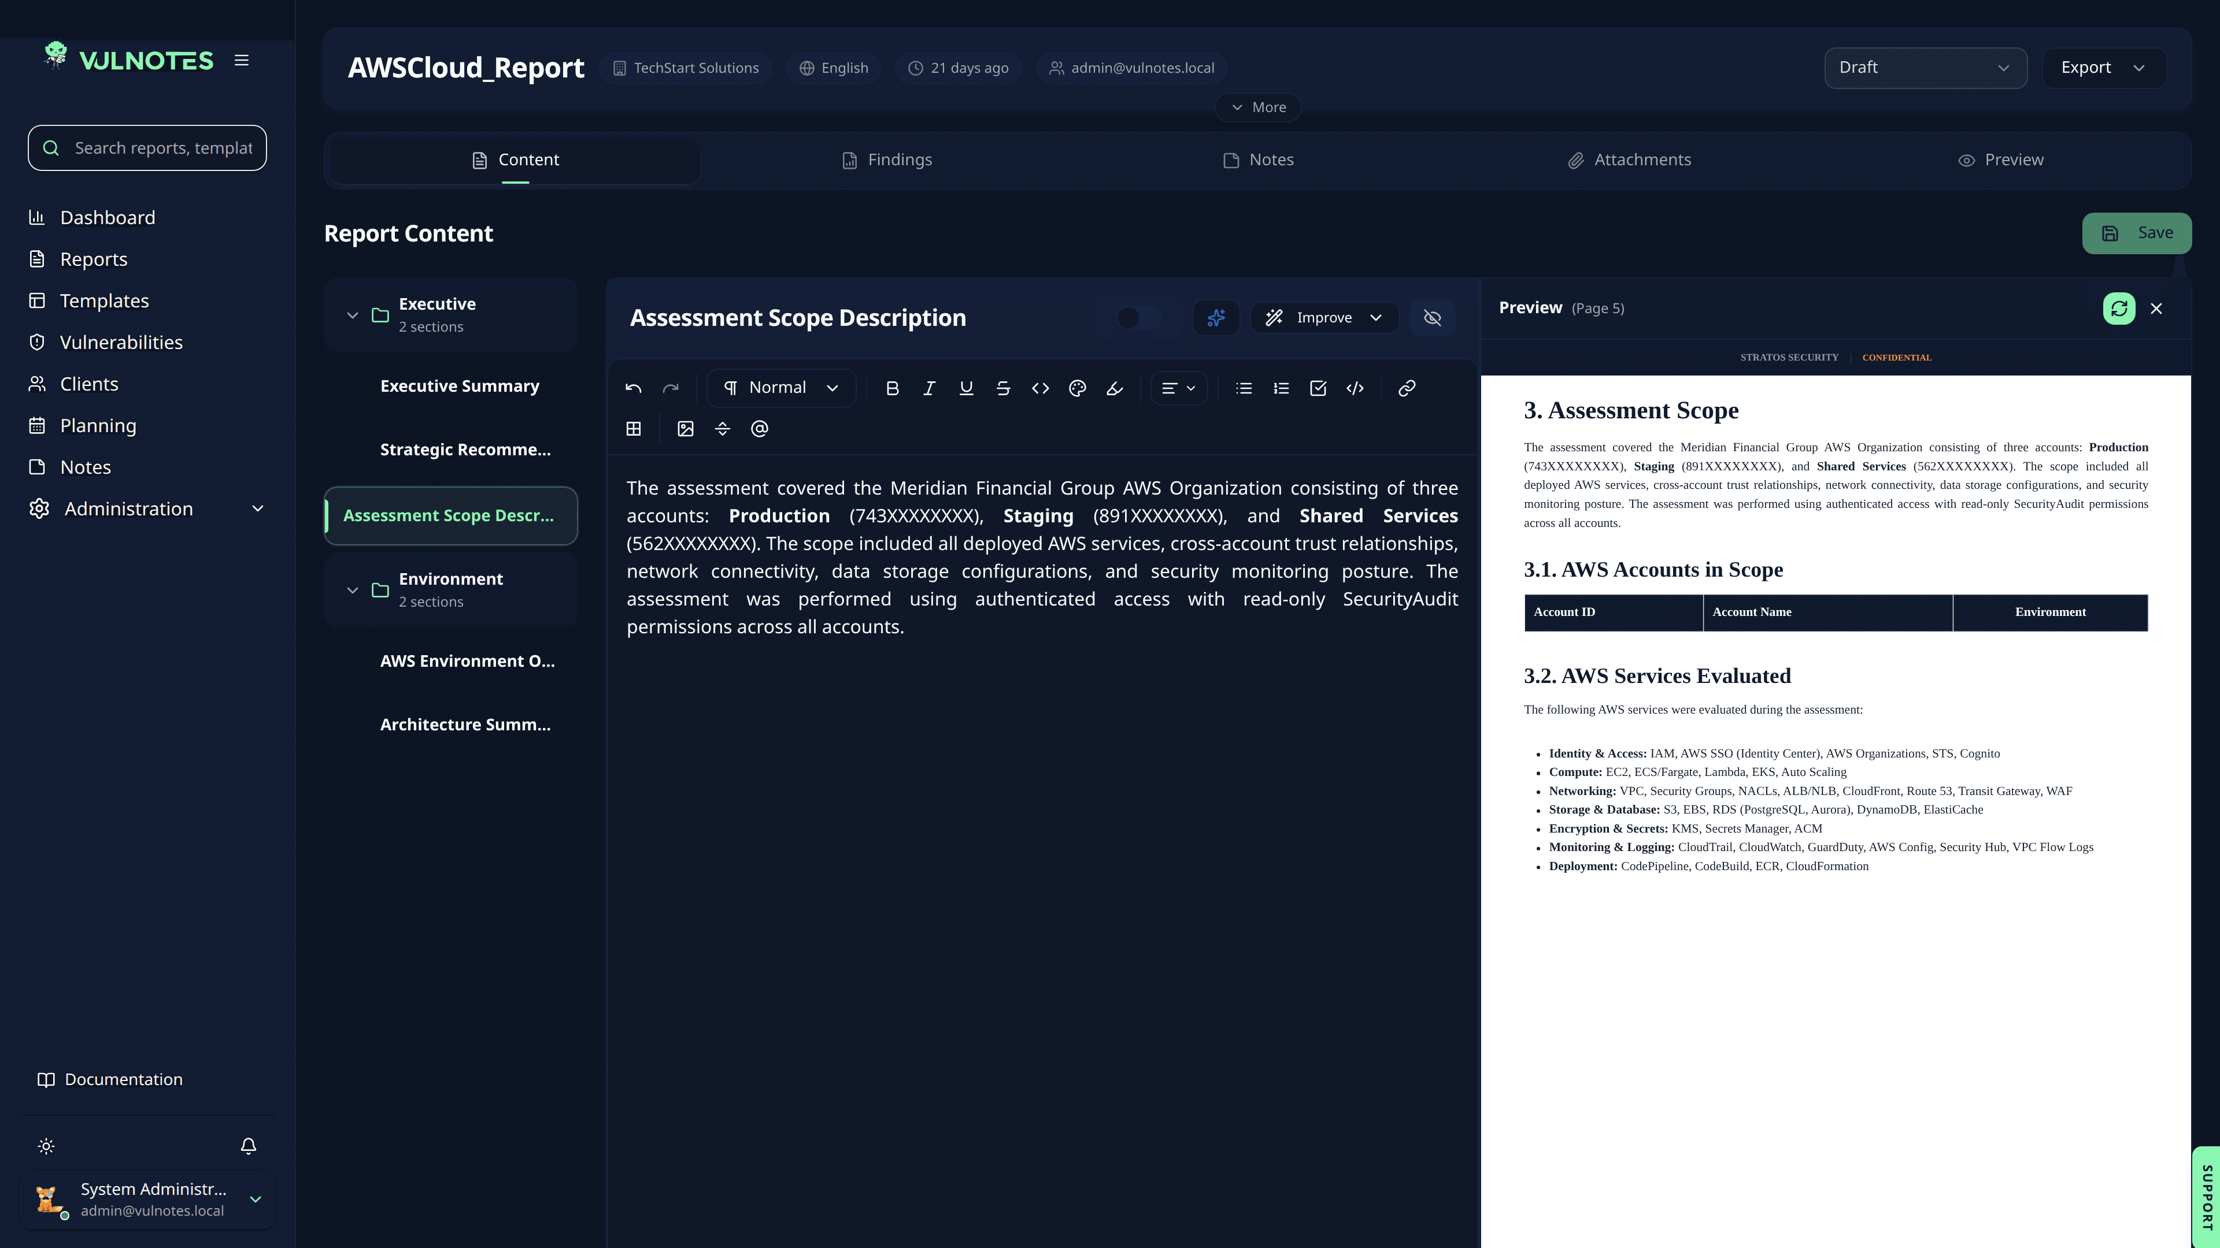
Task: Switch to the Attachments tab
Action: (x=1629, y=159)
